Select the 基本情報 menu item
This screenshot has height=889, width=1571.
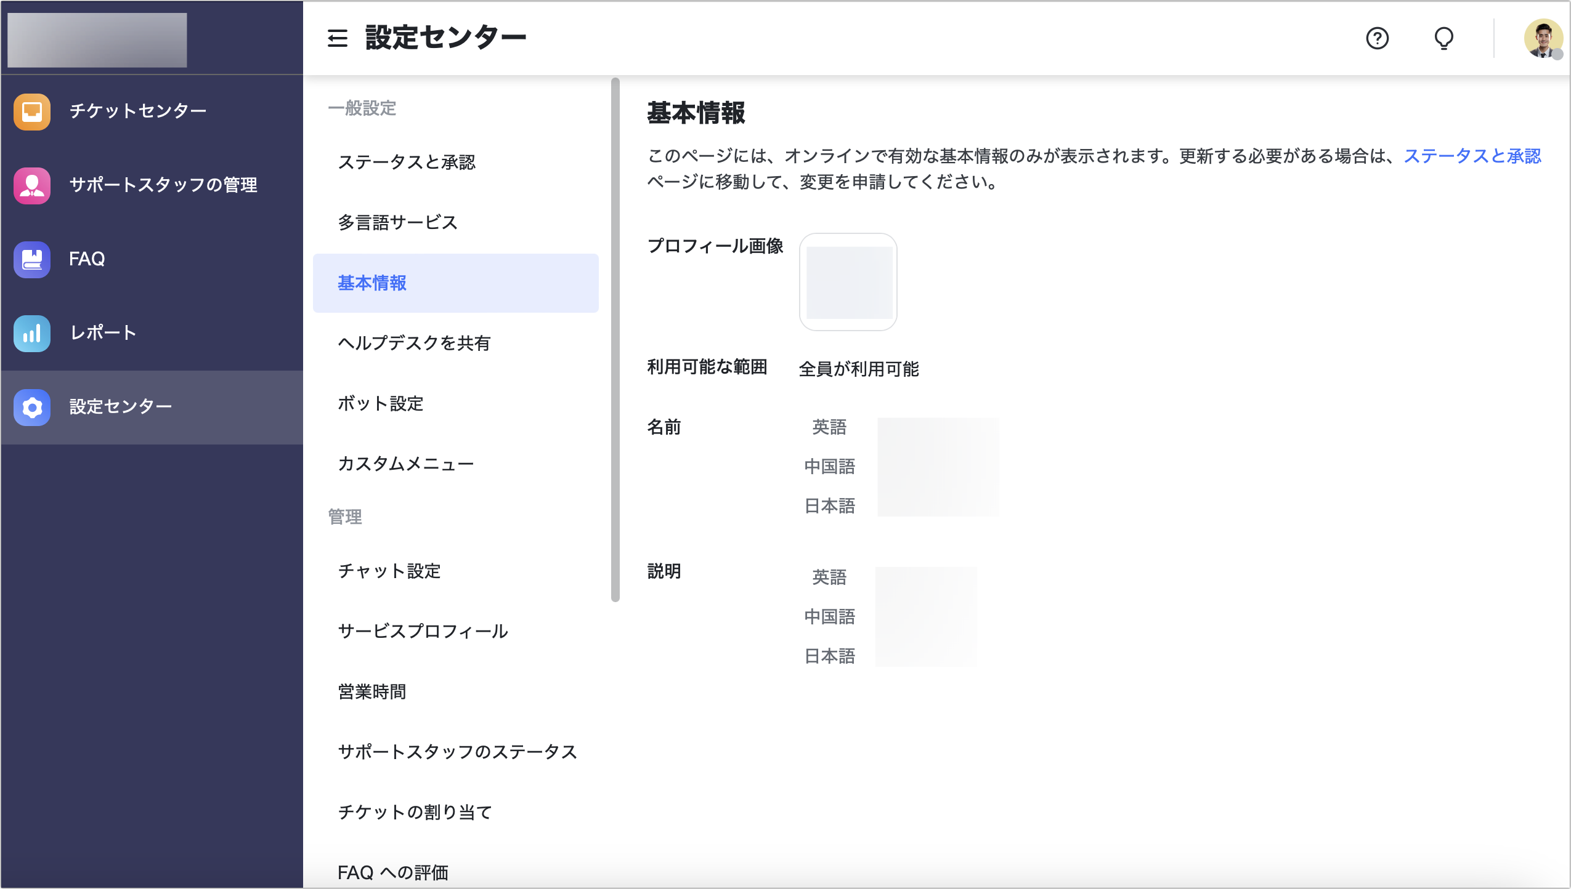(371, 283)
